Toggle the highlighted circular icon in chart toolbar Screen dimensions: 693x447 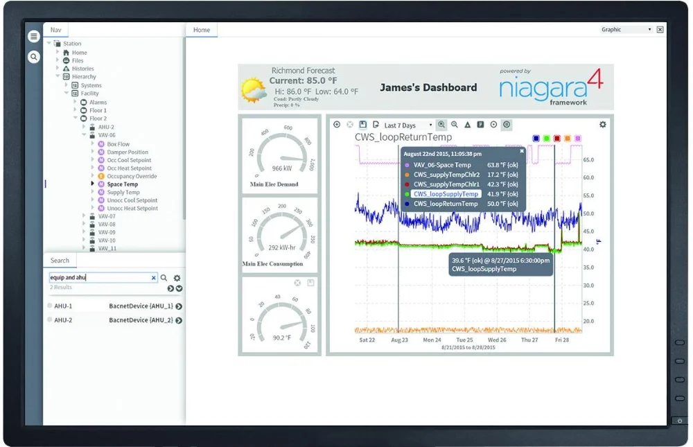[x=507, y=125]
